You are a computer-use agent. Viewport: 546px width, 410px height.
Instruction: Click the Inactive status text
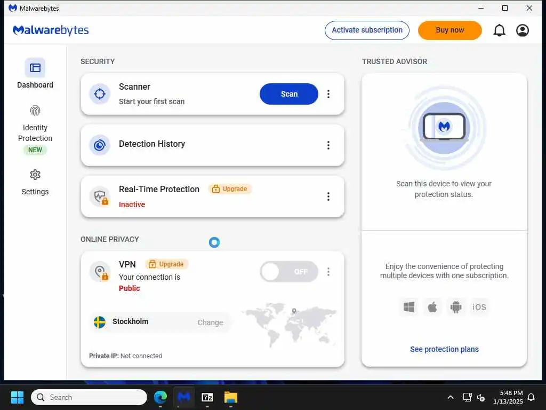pyautogui.click(x=132, y=204)
